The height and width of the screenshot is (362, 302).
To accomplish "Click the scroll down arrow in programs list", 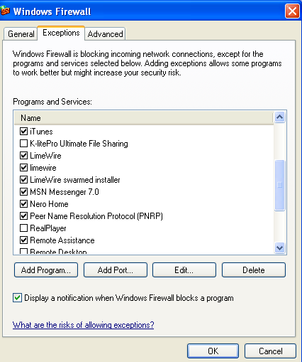I will (x=280, y=248).
